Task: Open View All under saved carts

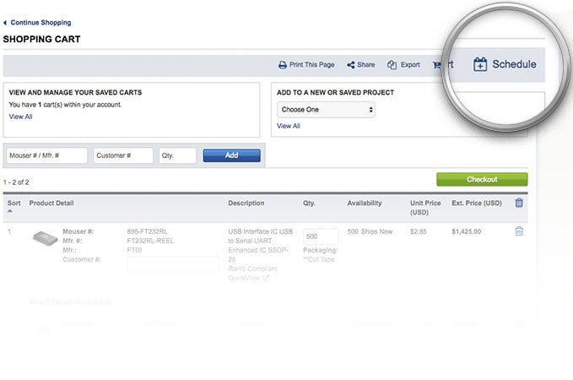Action: (x=20, y=117)
